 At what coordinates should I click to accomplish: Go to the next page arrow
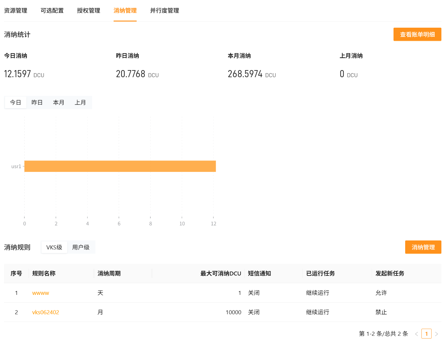[436, 334]
